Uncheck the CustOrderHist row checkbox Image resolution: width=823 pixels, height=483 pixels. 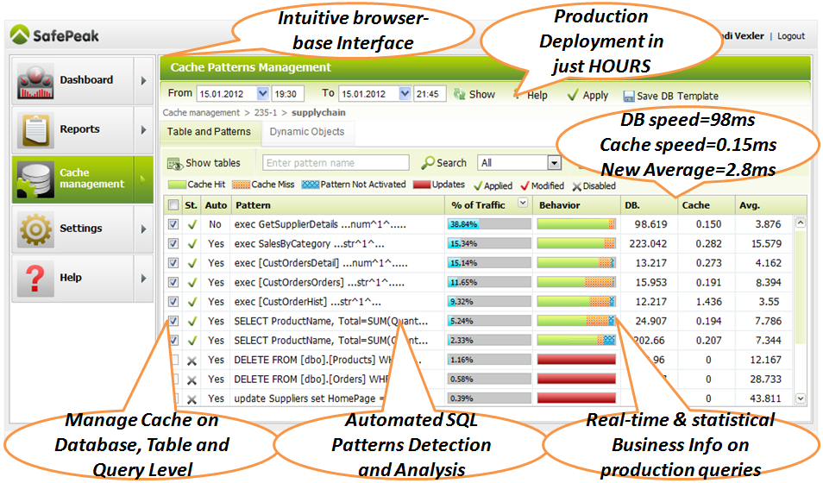[173, 302]
